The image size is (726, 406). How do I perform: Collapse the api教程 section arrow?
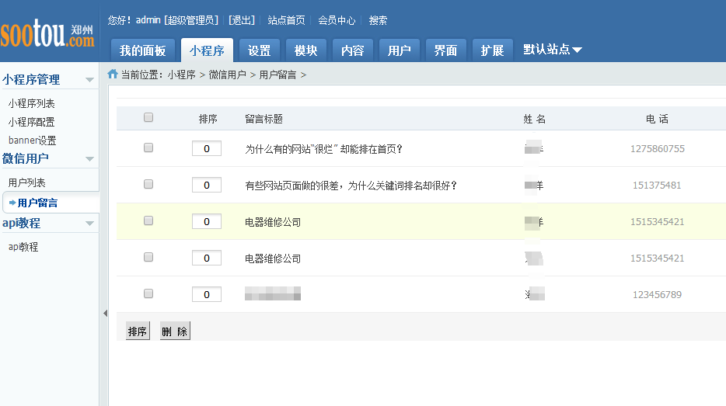[90, 224]
